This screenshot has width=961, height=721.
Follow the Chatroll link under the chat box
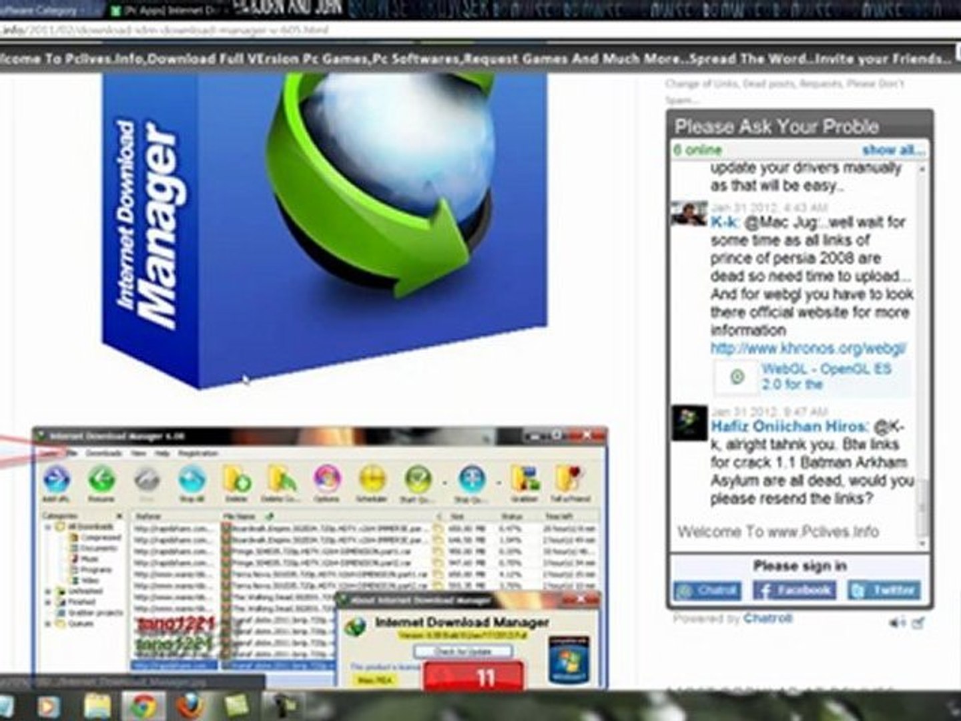(767, 618)
